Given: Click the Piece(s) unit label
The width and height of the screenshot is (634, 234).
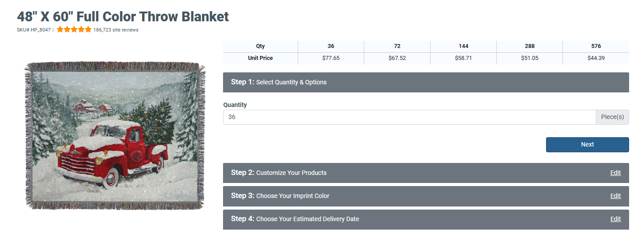Looking at the screenshot, I should coord(612,117).
